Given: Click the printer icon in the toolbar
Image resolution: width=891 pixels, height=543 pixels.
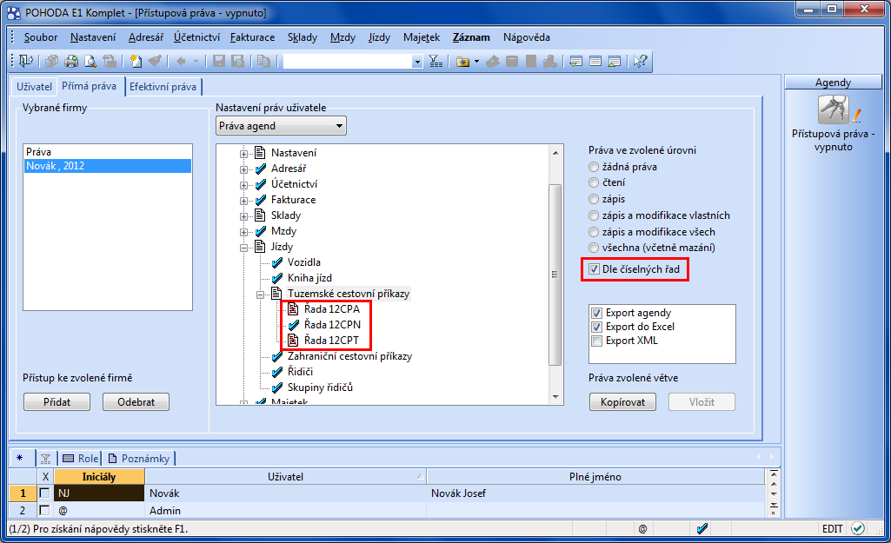Looking at the screenshot, I should [x=71, y=61].
